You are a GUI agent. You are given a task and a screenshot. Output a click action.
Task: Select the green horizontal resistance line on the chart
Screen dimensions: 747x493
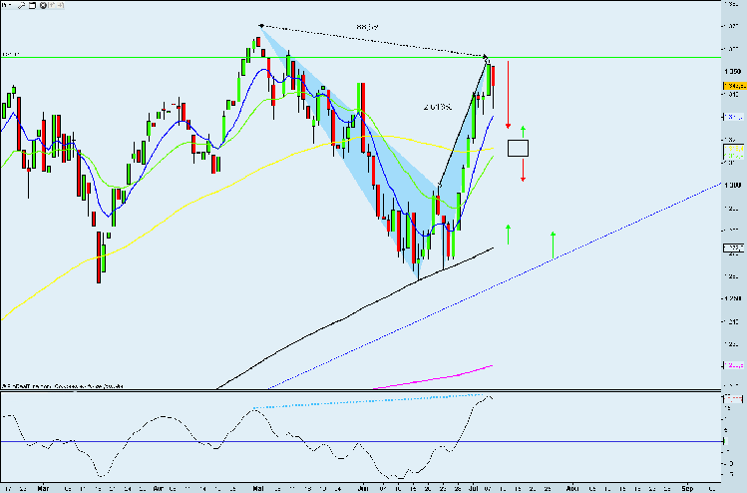coord(360,58)
